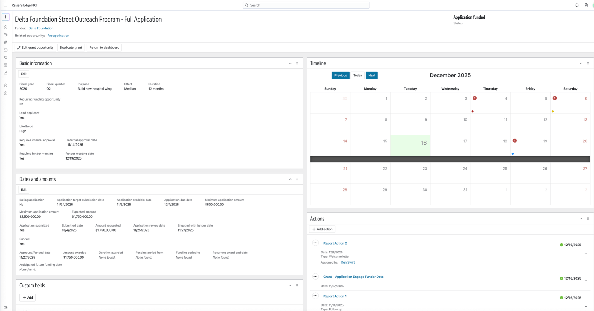594x311 pixels.
Task: Click the Today button in Timeline
Action: (x=358, y=76)
